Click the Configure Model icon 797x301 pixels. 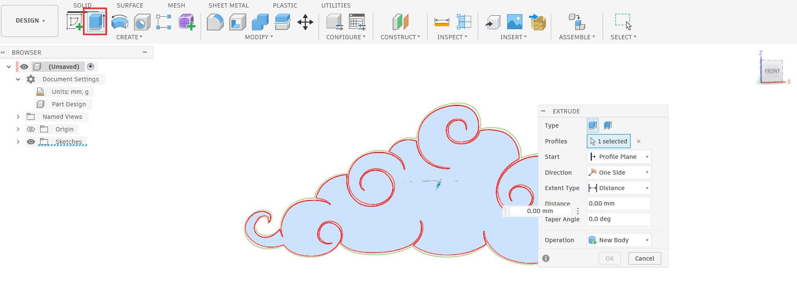click(x=335, y=22)
